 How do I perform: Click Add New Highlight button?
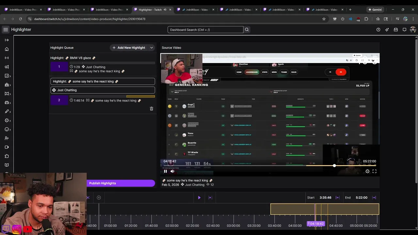(129, 48)
